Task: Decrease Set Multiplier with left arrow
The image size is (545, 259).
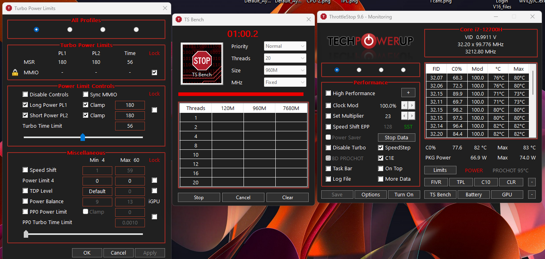Action: click(x=405, y=116)
